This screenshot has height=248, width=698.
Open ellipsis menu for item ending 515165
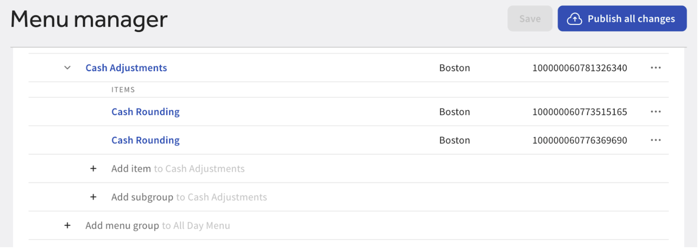click(x=656, y=112)
